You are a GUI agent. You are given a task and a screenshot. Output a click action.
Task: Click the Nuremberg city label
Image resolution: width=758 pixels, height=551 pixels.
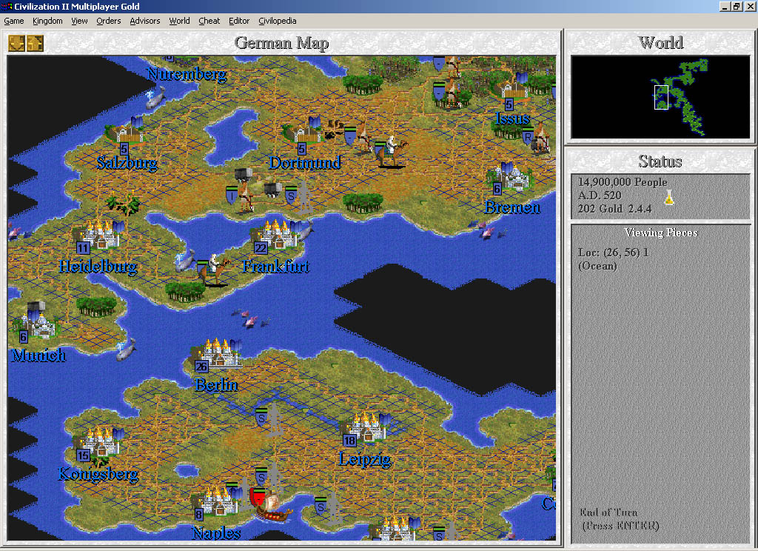(187, 74)
